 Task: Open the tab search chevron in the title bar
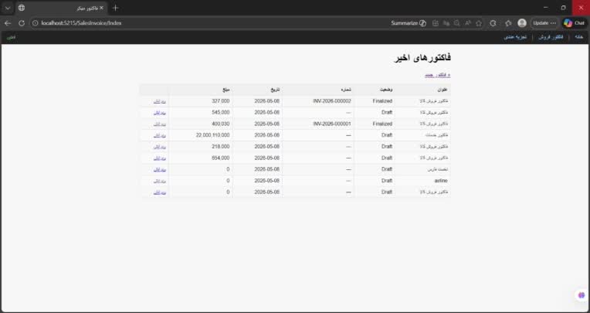coord(8,8)
